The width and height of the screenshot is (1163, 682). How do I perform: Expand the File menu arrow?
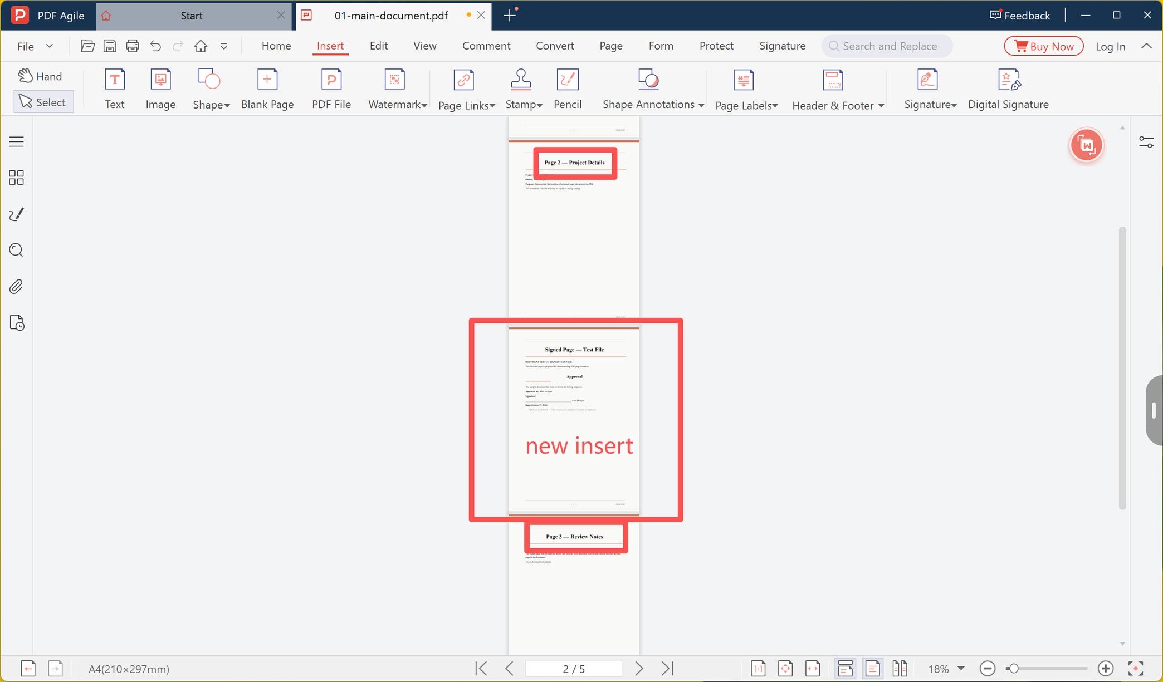(x=50, y=46)
